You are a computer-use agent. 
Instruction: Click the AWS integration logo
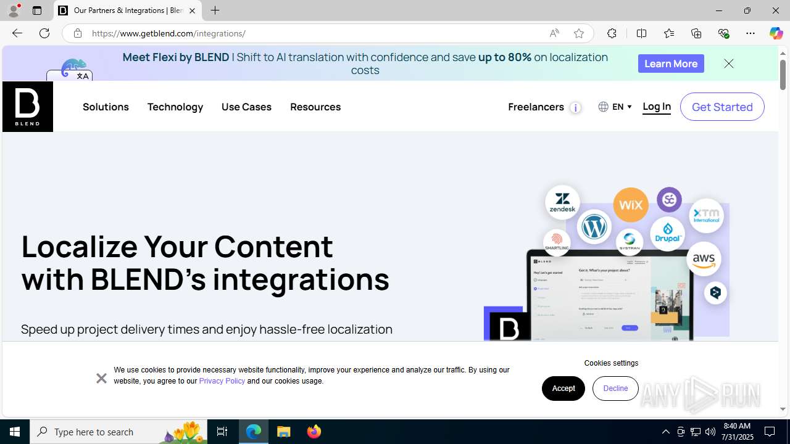click(x=703, y=258)
